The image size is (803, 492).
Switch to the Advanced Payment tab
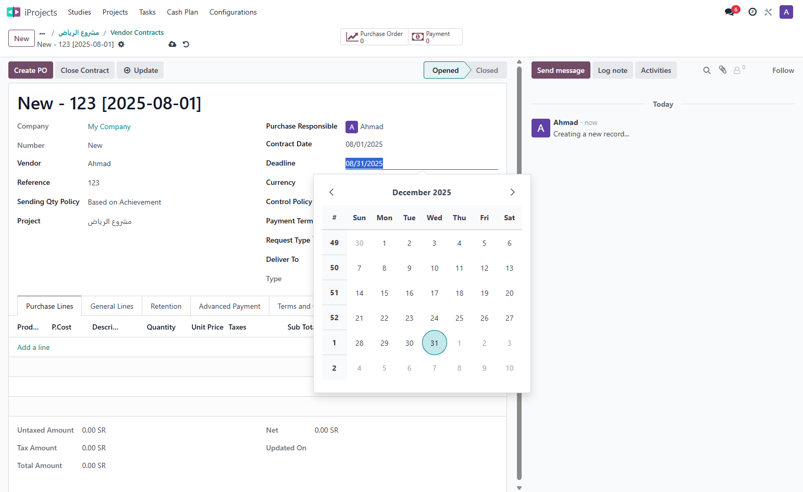tap(229, 306)
